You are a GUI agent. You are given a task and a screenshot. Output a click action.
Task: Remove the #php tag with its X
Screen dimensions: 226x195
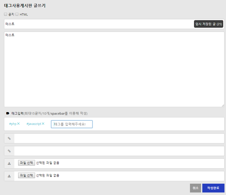[x=18, y=124]
